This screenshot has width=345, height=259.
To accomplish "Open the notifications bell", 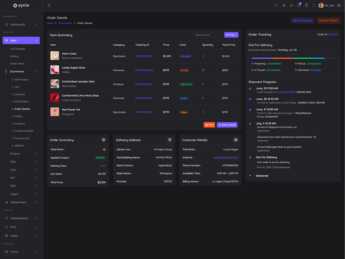I will point(307,6).
